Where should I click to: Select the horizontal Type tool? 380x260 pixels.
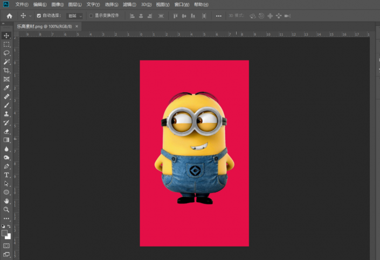[x=6, y=175]
